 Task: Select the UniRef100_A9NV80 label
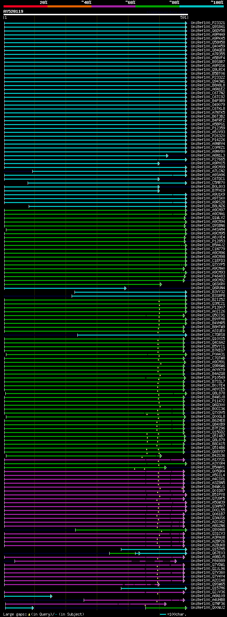tap(208, 151)
